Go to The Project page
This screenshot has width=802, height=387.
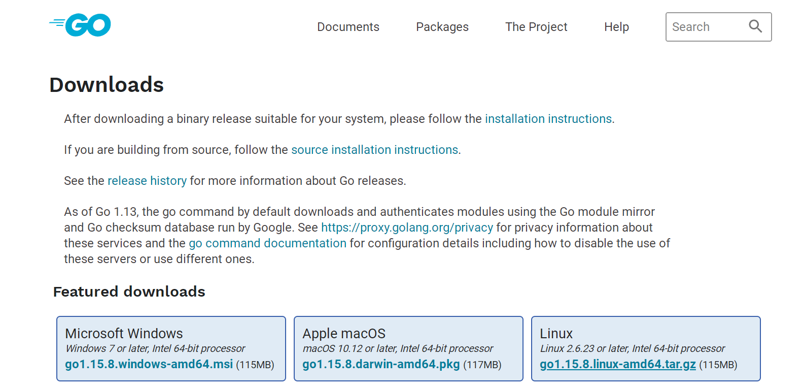click(x=536, y=27)
